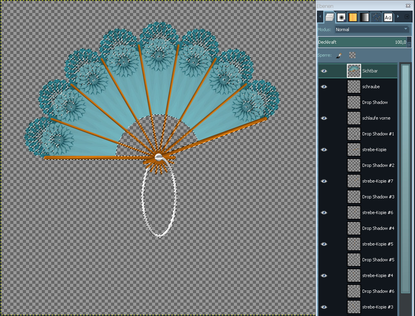Click the Deckkraft opacity slider
415x316 pixels.
[361, 42]
